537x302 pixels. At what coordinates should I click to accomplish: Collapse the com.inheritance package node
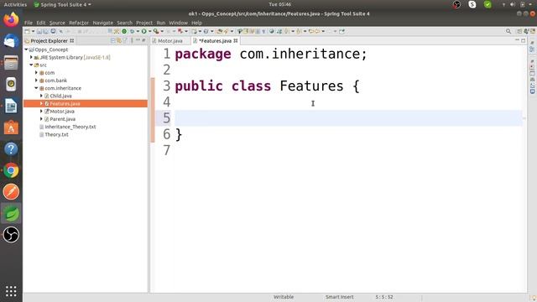click(36, 88)
